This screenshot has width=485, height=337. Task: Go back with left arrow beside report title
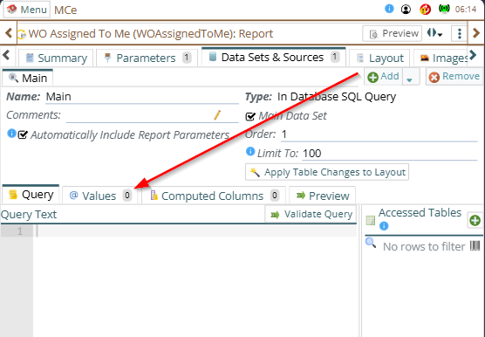click(x=9, y=33)
